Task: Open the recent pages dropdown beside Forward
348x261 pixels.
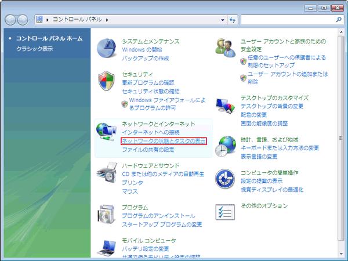Action: (x=31, y=20)
